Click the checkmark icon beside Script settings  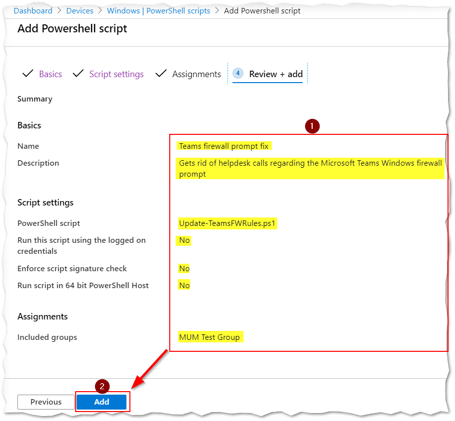(78, 73)
